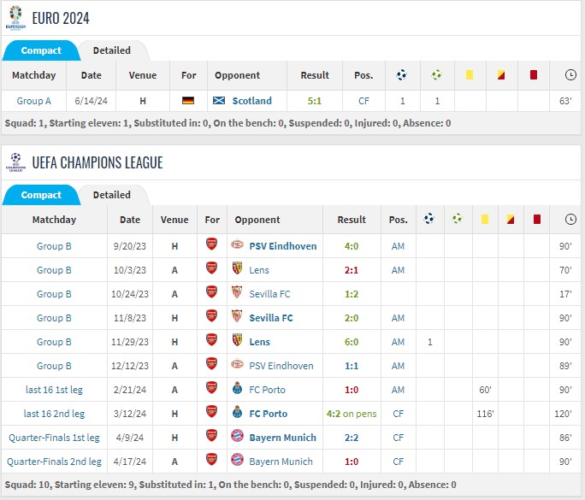Viewport: 585px width, 500px height.
Task: Click goals ball icon in Champions League header
Action: [x=429, y=219]
